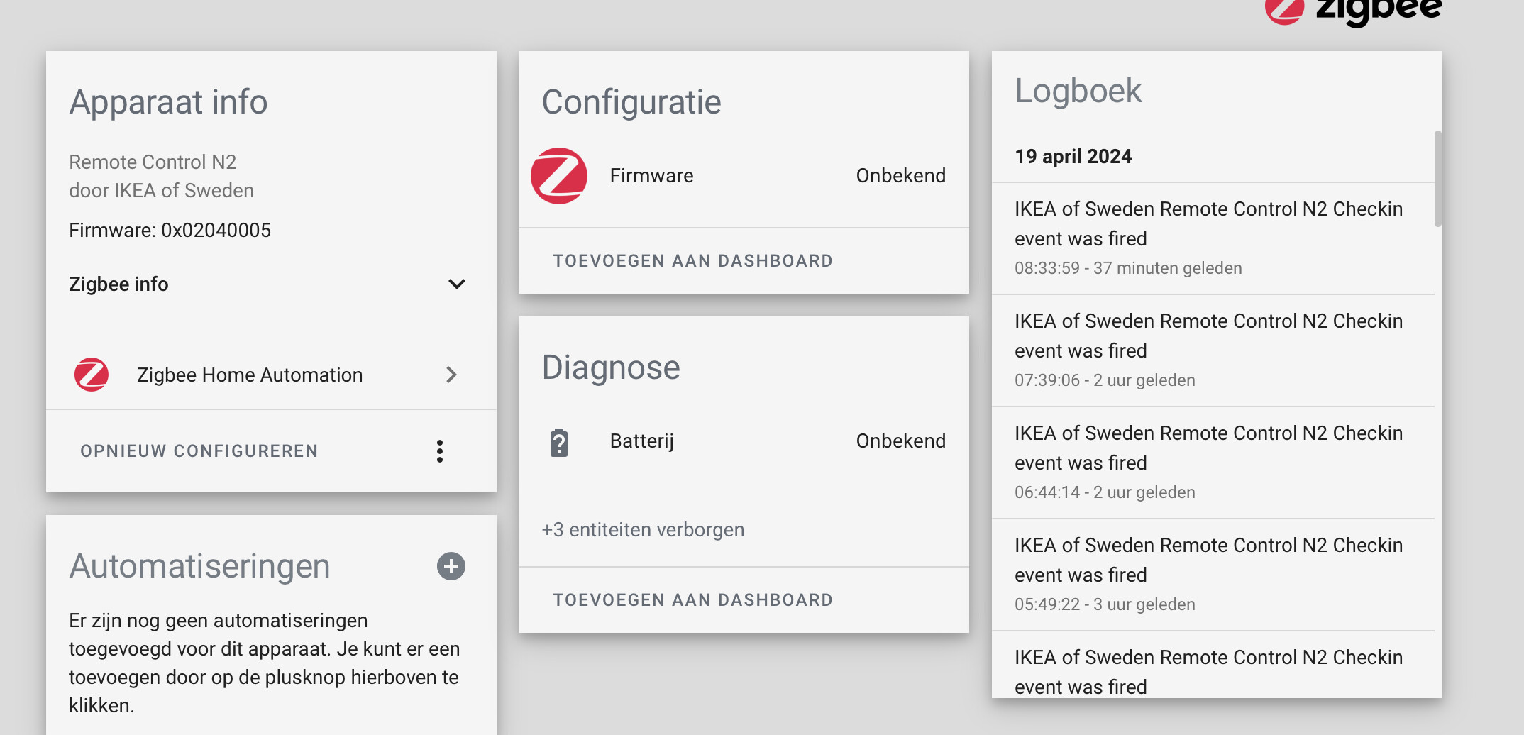Click the Zigbee Home Automation integration icon
Viewport: 1524px width, 735px height.
[x=91, y=375]
